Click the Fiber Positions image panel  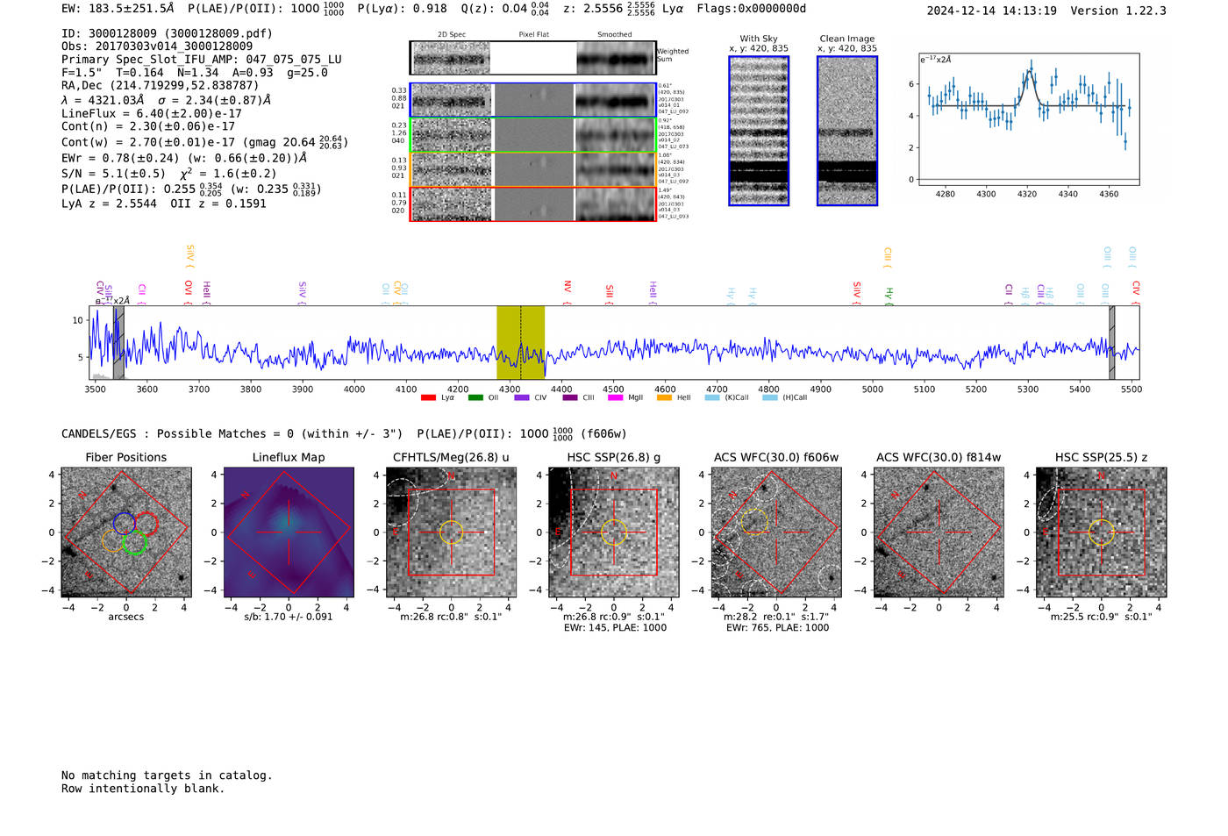(x=126, y=532)
